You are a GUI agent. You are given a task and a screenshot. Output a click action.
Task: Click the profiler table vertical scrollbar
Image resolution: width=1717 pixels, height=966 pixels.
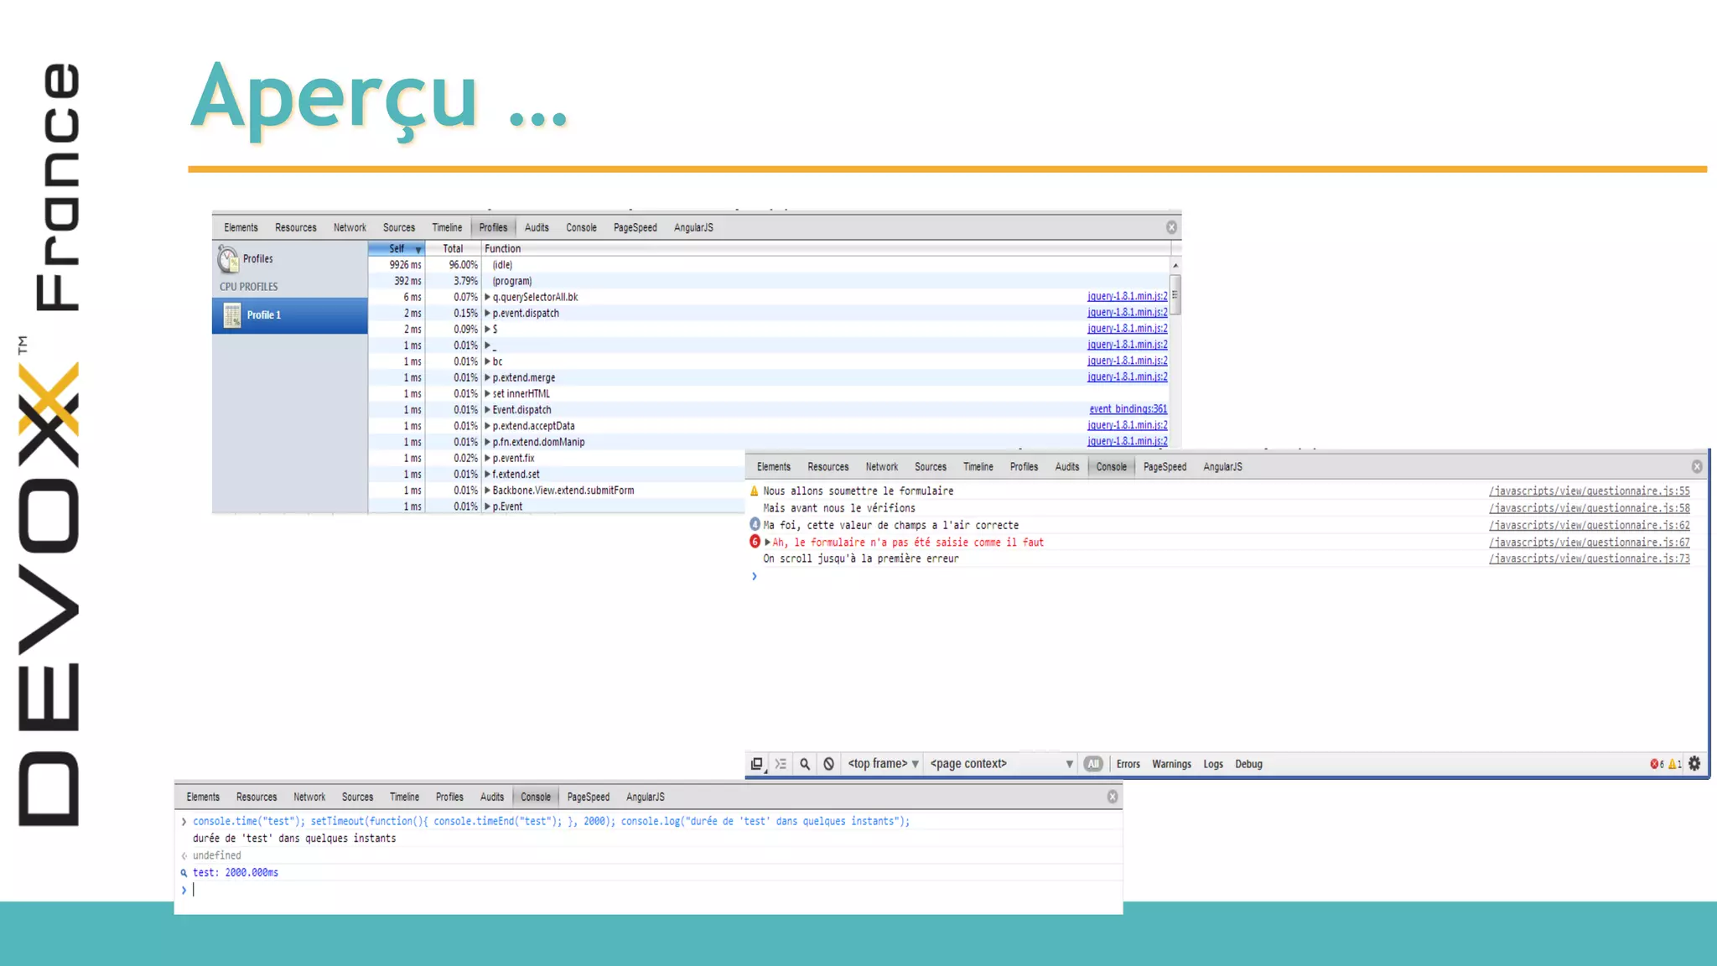point(1175,295)
